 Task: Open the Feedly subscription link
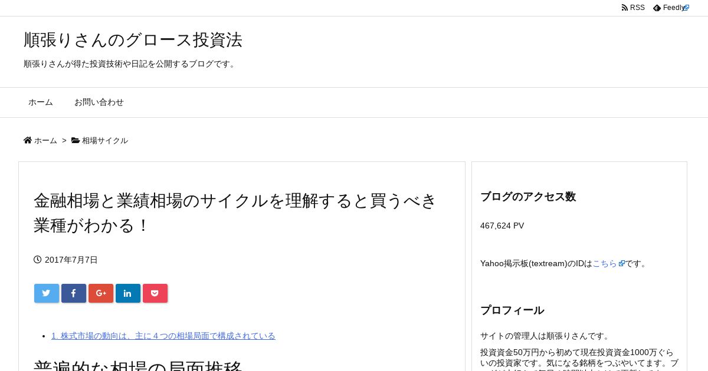coord(671,8)
